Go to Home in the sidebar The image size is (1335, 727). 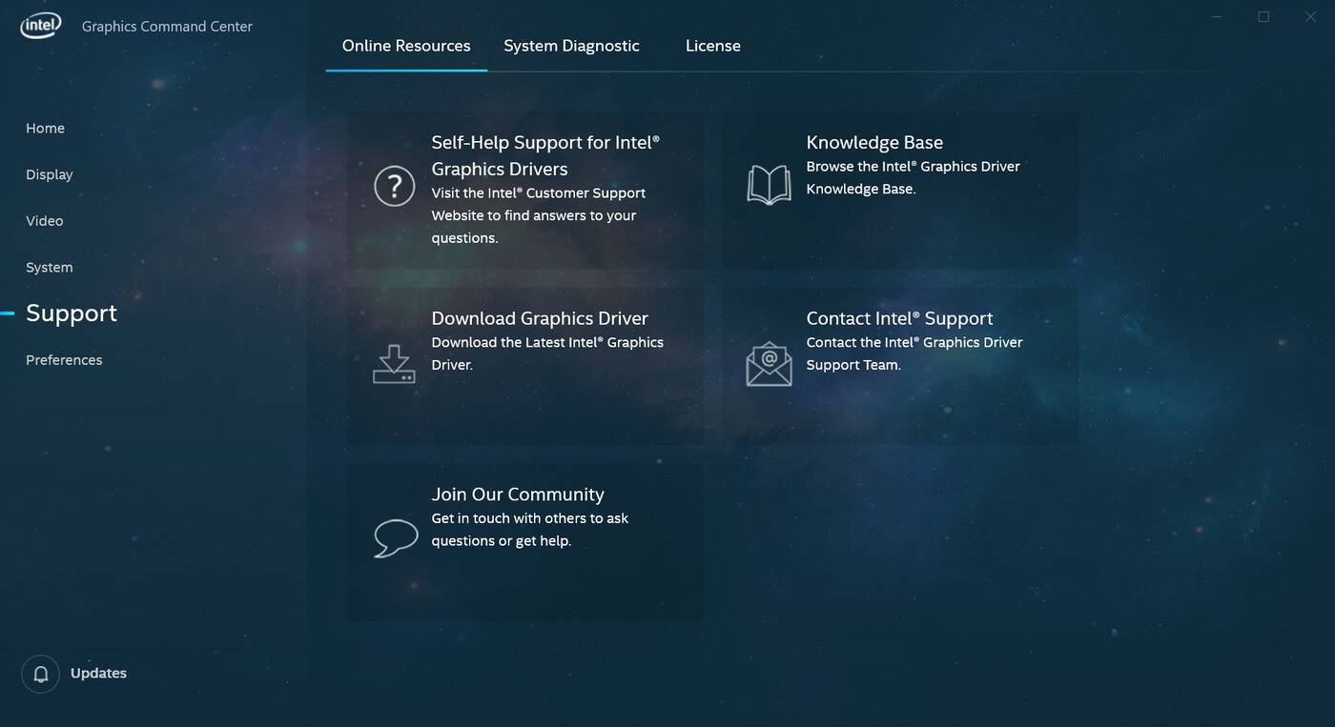tap(45, 129)
